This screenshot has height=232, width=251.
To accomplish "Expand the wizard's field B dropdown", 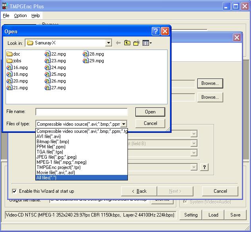I will 194,144.
